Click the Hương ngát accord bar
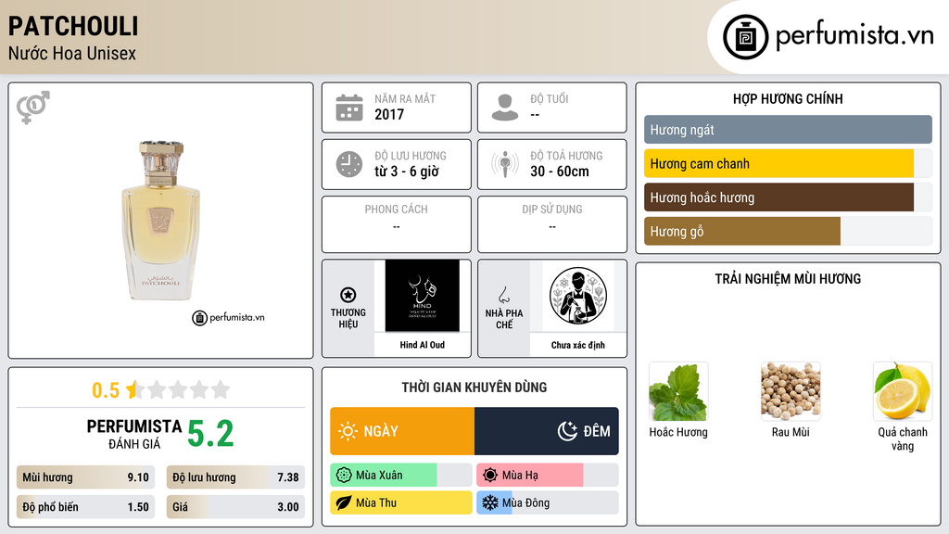The width and height of the screenshot is (949, 534). (788, 130)
